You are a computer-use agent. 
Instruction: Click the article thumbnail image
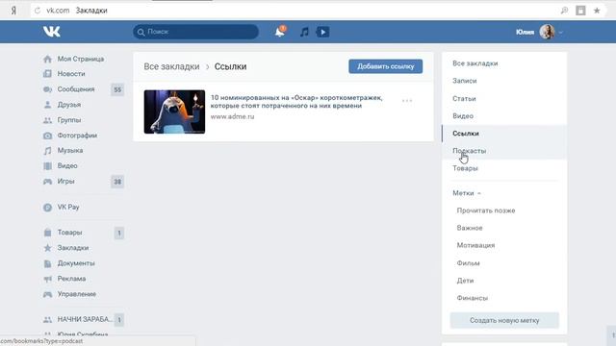coord(174,111)
